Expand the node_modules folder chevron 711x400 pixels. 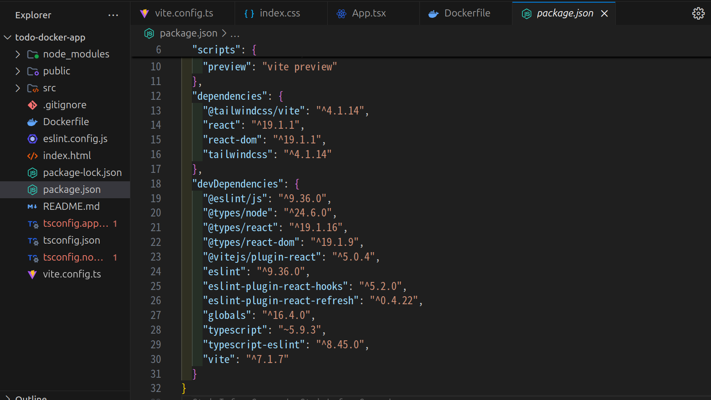[18, 54]
